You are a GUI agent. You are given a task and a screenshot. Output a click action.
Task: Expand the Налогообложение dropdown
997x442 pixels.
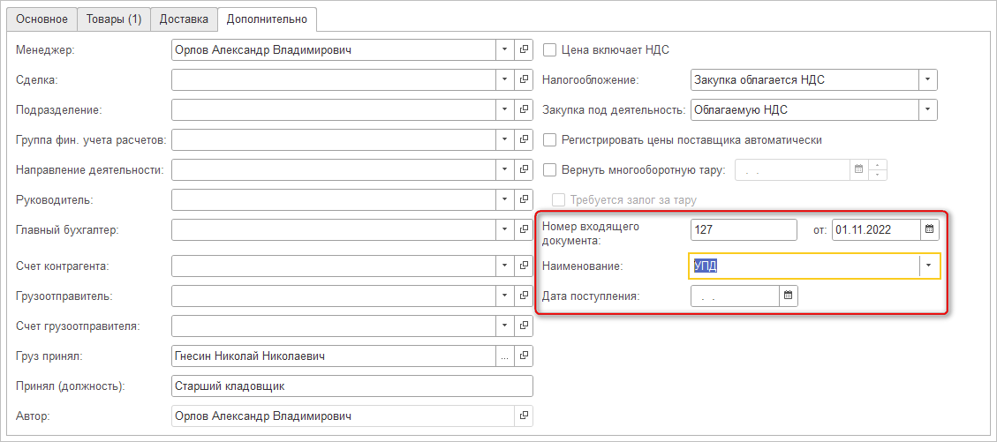[927, 80]
